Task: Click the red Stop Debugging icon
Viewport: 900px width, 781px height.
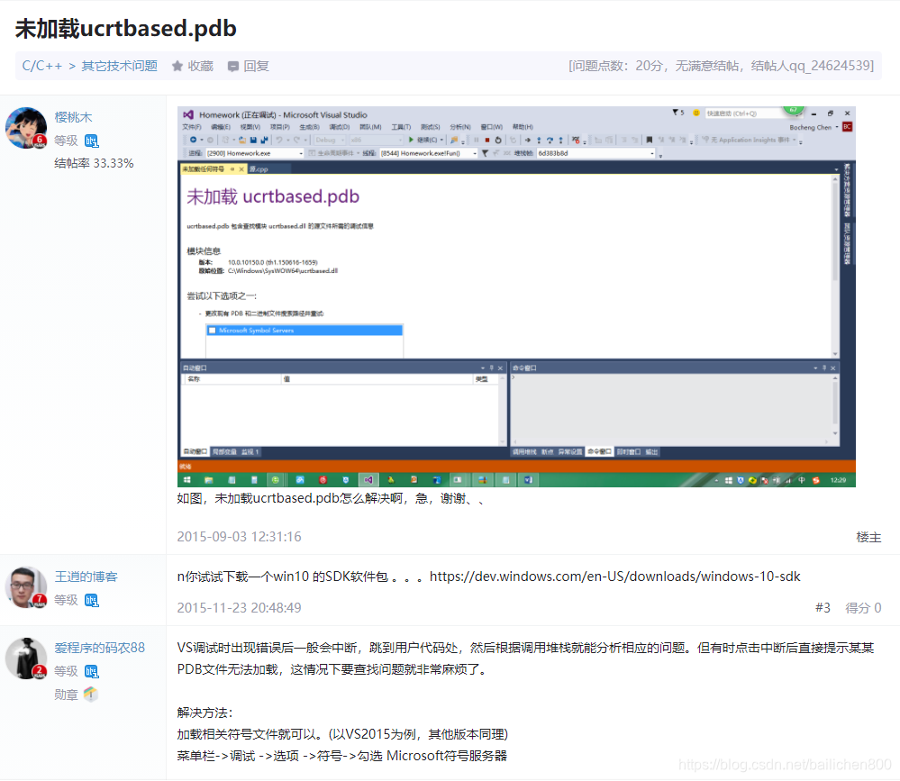Action: tap(486, 140)
